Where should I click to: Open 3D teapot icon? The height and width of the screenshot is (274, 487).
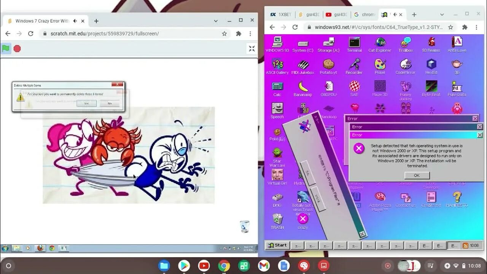click(x=457, y=67)
